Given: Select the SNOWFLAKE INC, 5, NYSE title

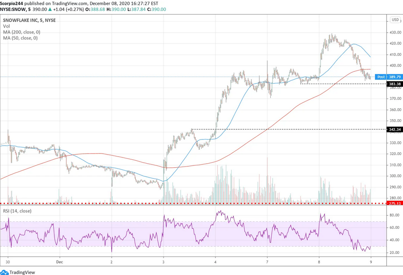Looking at the screenshot, I should 29,20.
